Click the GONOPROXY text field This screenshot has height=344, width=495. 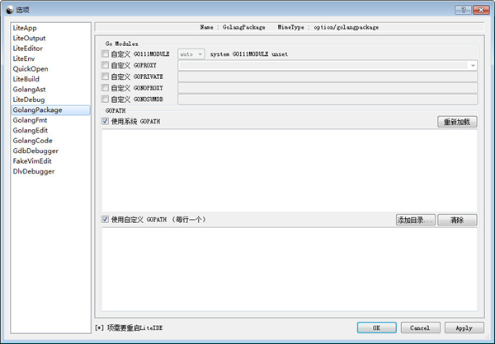328,88
